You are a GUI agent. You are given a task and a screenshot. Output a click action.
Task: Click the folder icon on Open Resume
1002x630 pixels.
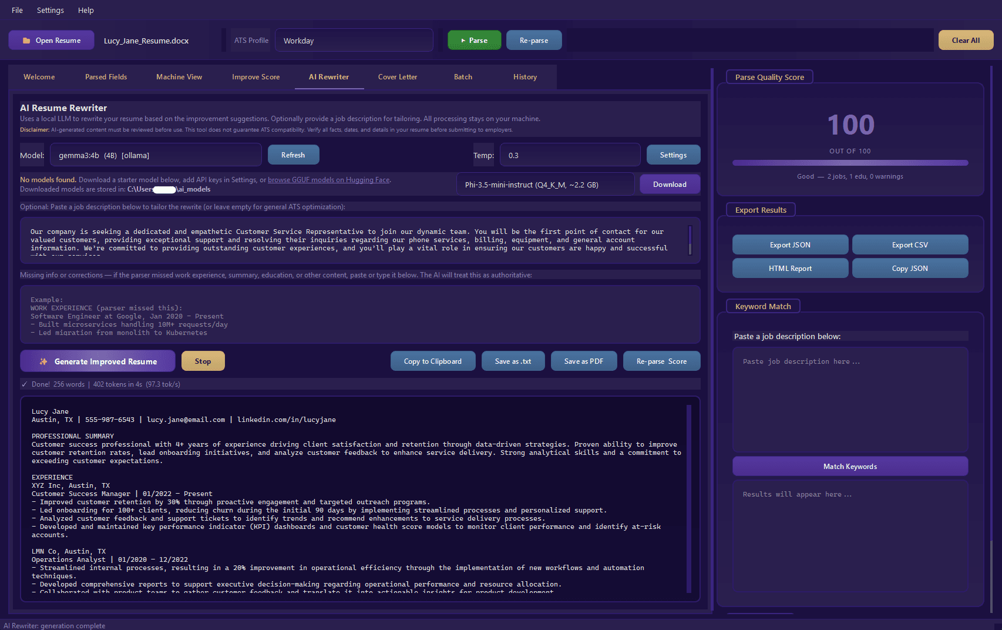tap(26, 41)
